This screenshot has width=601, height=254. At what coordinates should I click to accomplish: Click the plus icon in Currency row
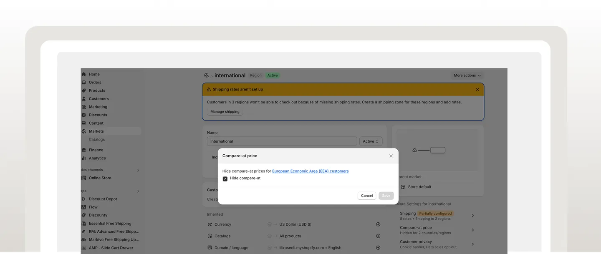pyautogui.click(x=378, y=224)
